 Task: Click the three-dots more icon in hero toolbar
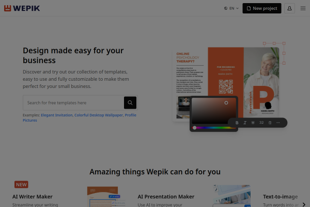[x=278, y=123]
